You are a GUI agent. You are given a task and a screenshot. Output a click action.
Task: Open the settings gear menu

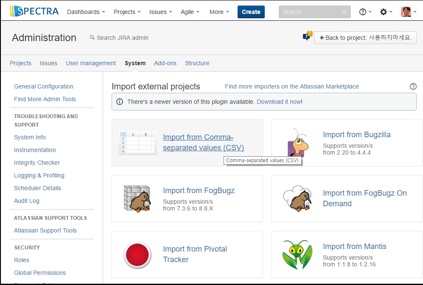point(386,12)
